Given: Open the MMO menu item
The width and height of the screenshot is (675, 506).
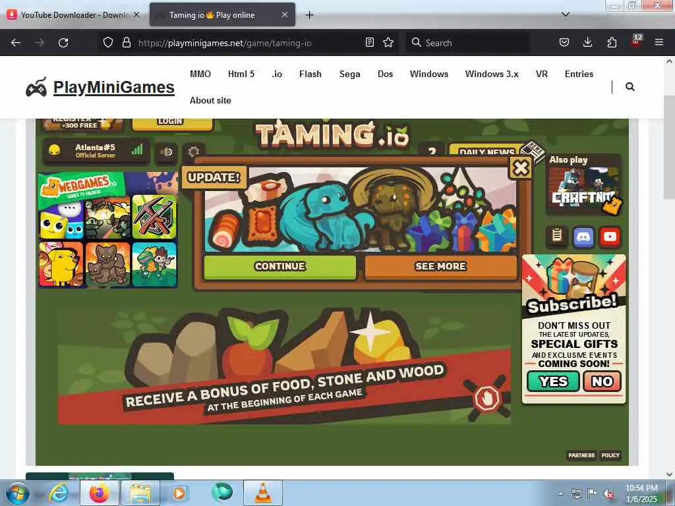Looking at the screenshot, I should tap(200, 74).
